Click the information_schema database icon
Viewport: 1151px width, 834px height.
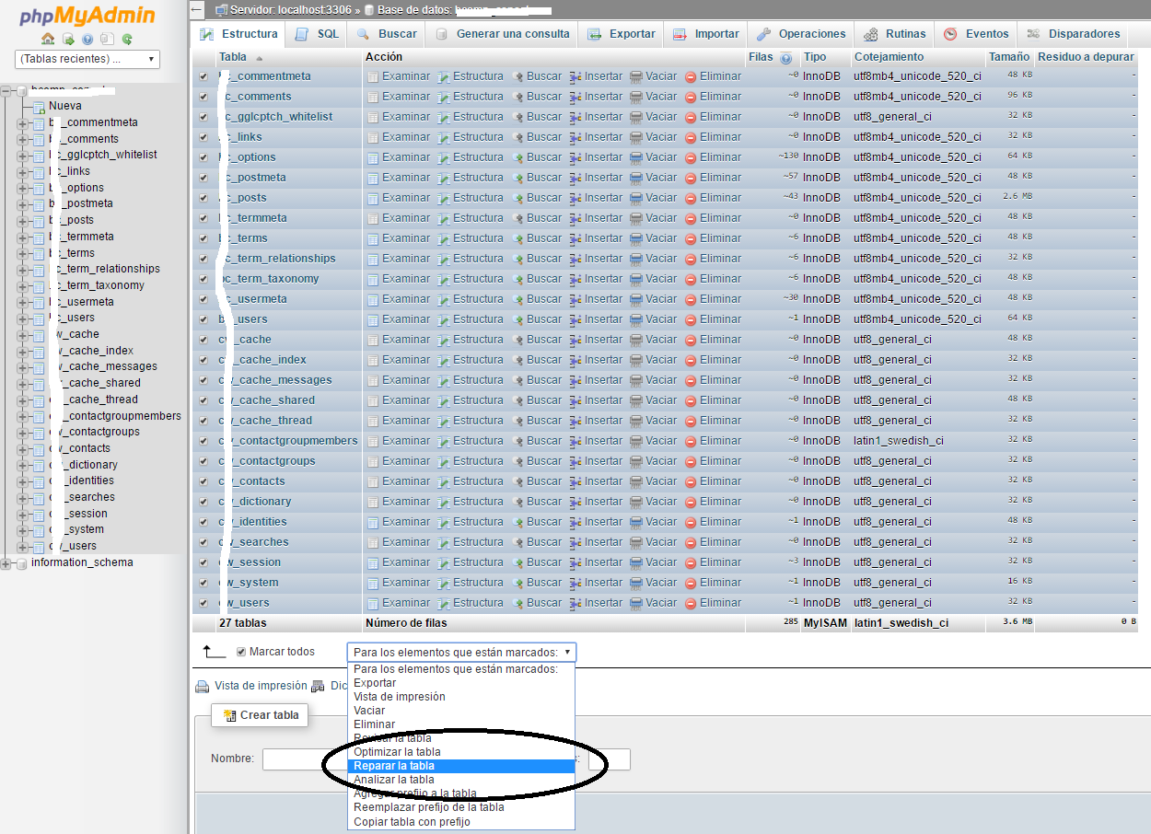point(22,563)
